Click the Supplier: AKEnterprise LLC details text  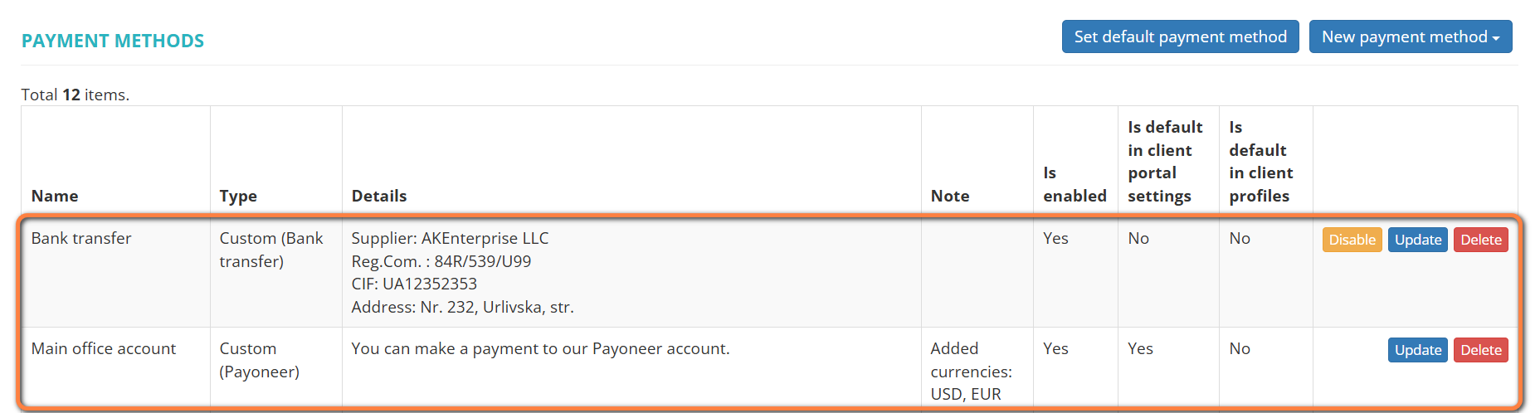[x=450, y=238]
